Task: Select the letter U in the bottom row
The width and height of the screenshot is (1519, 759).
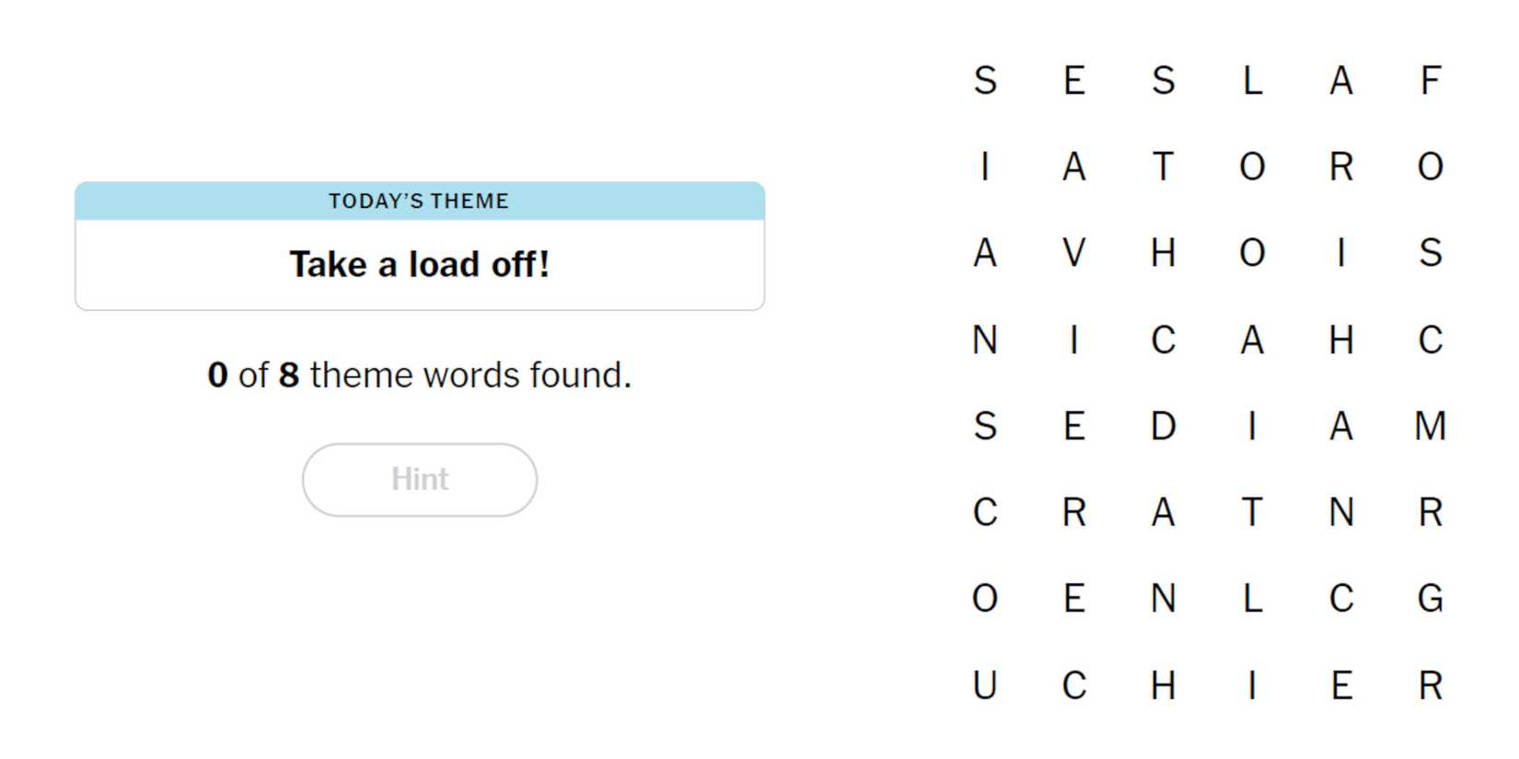Action: pyautogui.click(x=985, y=685)
